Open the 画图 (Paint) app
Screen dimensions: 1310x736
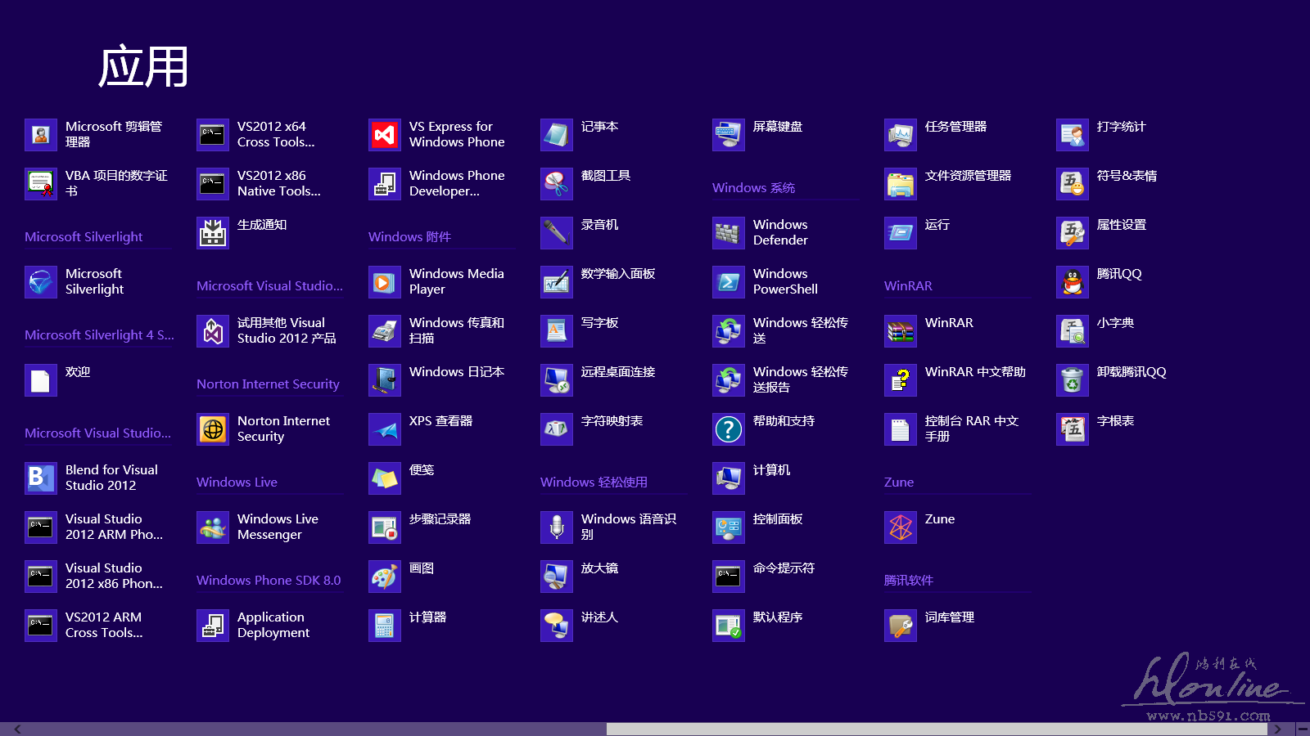pyautogui.click(x=385, y=577)
